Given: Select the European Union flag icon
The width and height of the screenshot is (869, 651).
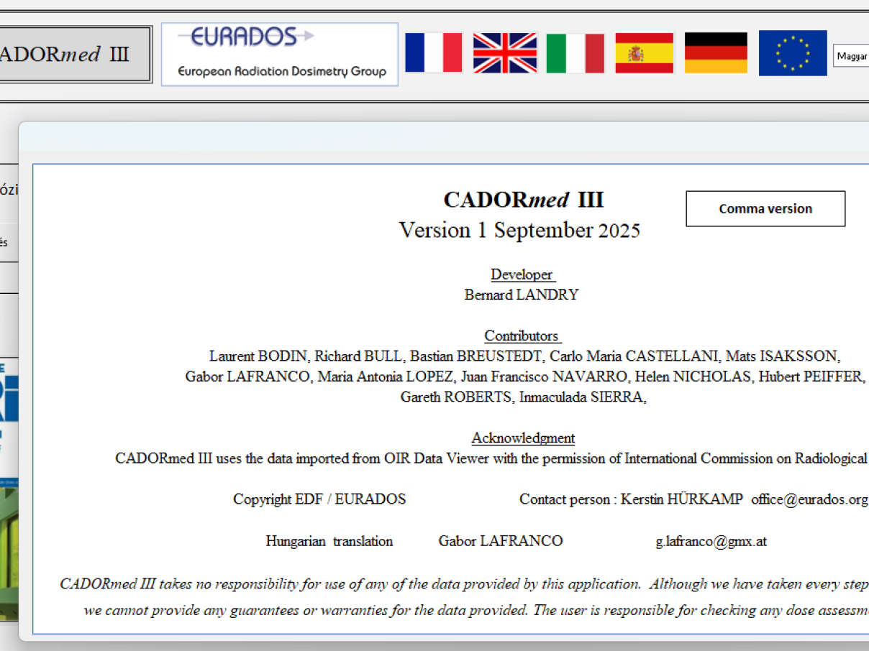Looking at the screenshot, I should [x=793, y=52].
